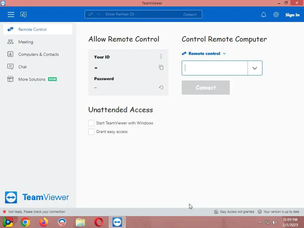Click the TeamViewer logo in sidebar

37,197
